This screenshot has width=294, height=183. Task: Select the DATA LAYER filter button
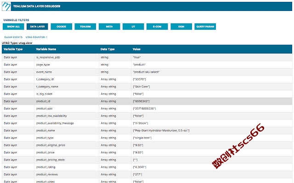(x=37, y=27)
